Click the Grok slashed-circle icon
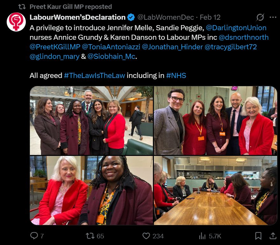Screen dimensions: 280x245 click(x=260, y=17)
